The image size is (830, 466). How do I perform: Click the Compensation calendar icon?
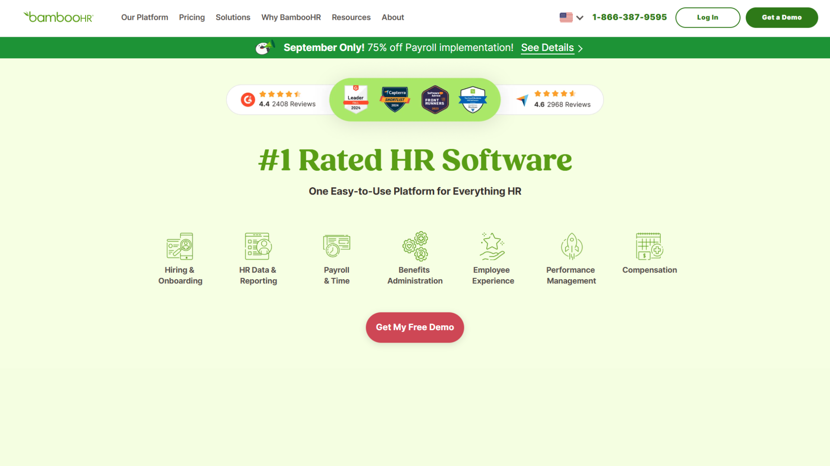pos(649,246)
